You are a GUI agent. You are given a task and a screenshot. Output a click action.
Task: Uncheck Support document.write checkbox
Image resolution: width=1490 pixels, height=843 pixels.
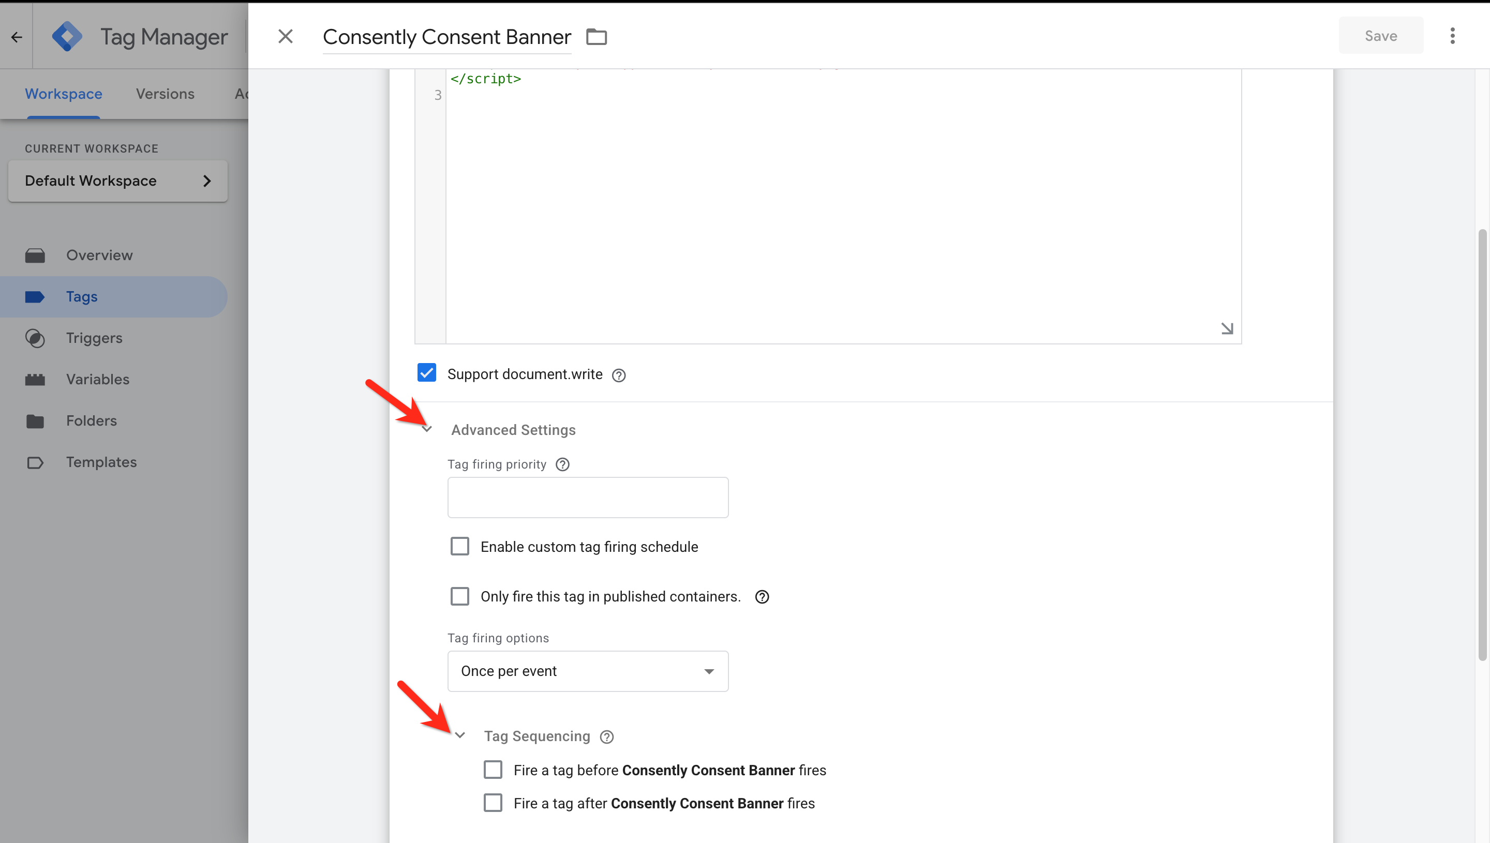(x=427, y=373)
